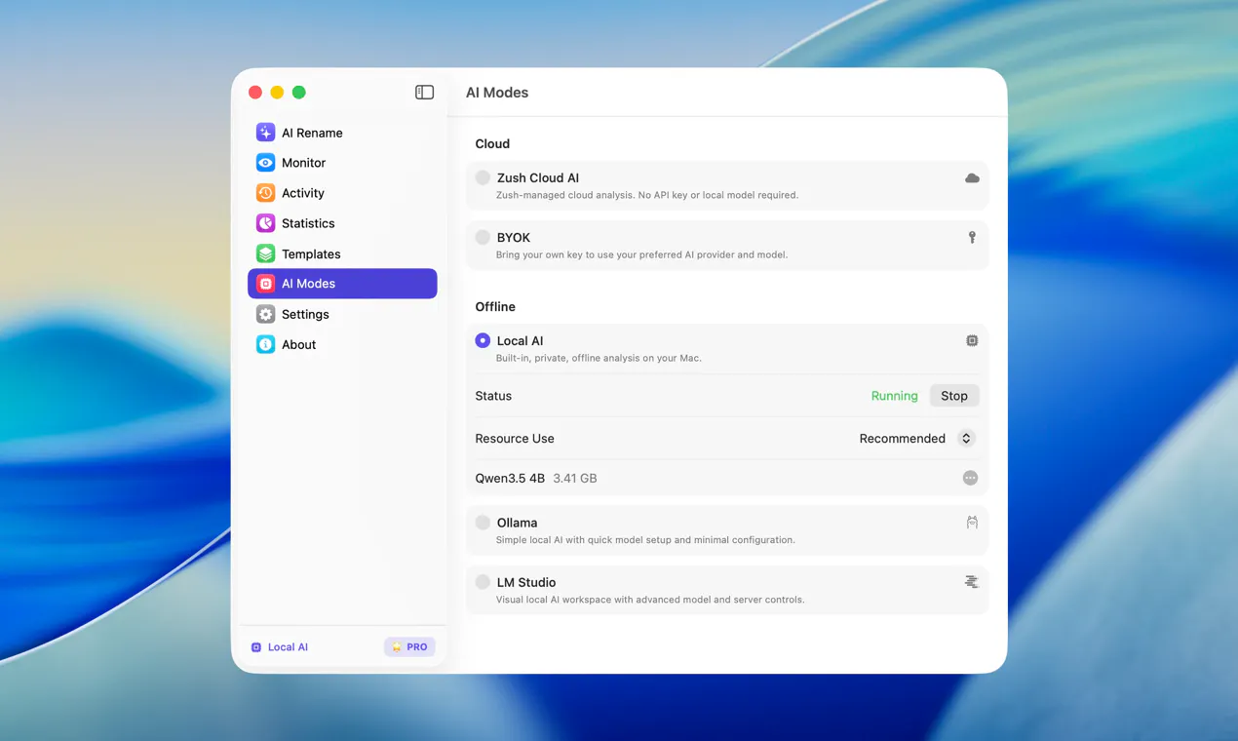Open Settings from the sidebar

(342, 314)
